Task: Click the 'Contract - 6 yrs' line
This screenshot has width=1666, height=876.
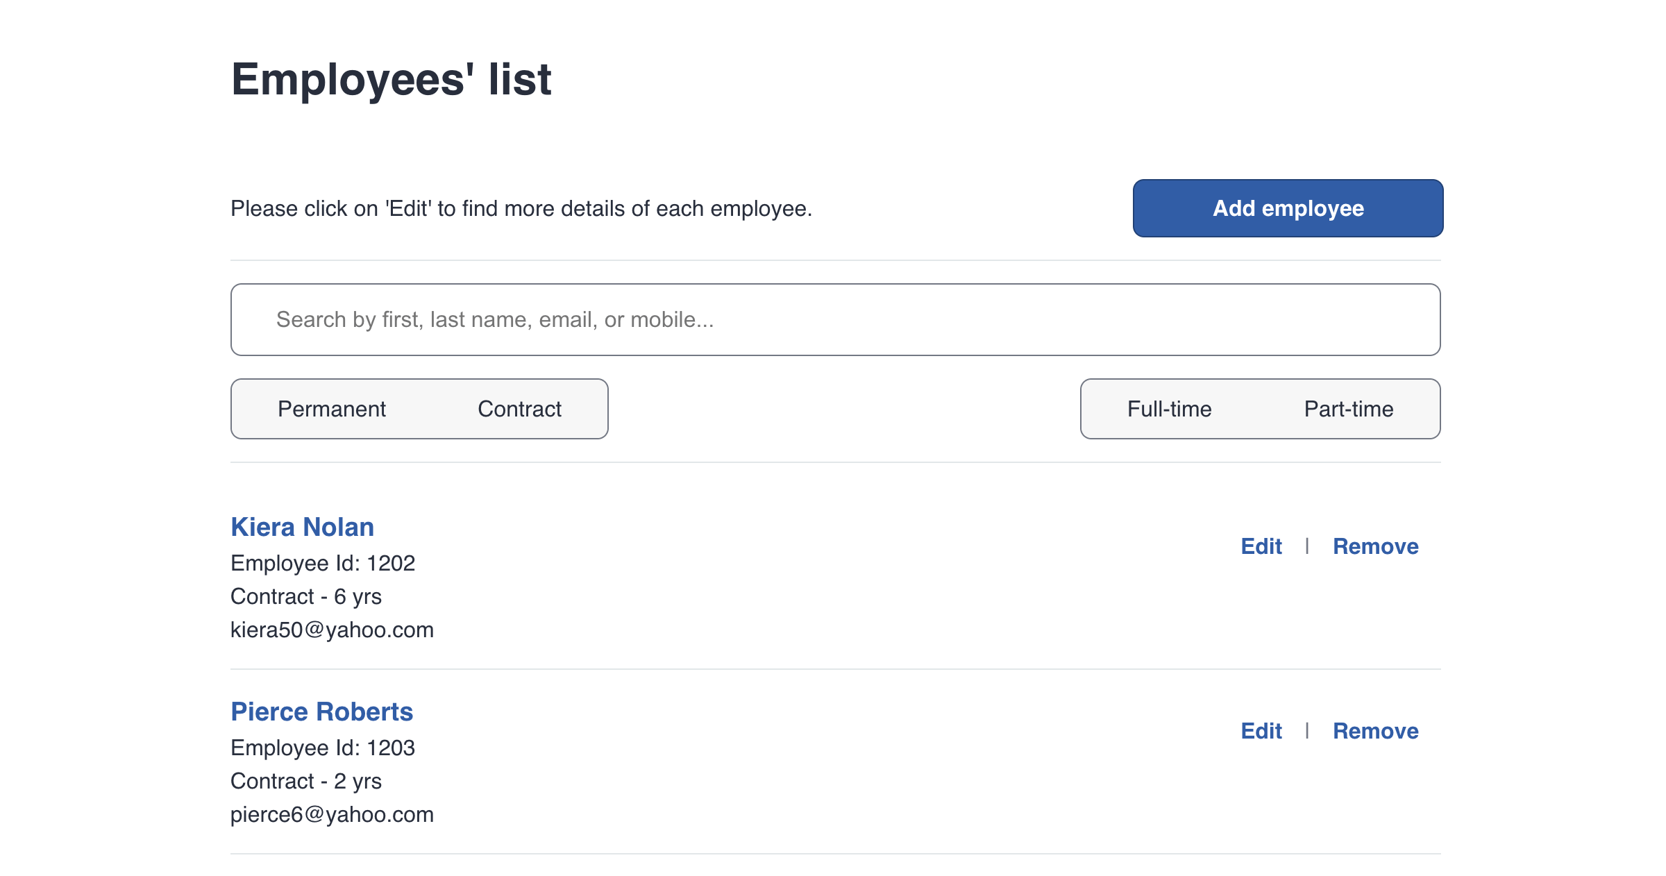Action: [x=306, y=596]
